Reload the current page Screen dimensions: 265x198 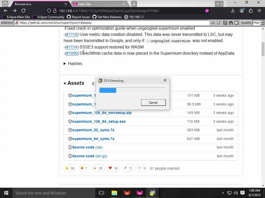(23, 11)
